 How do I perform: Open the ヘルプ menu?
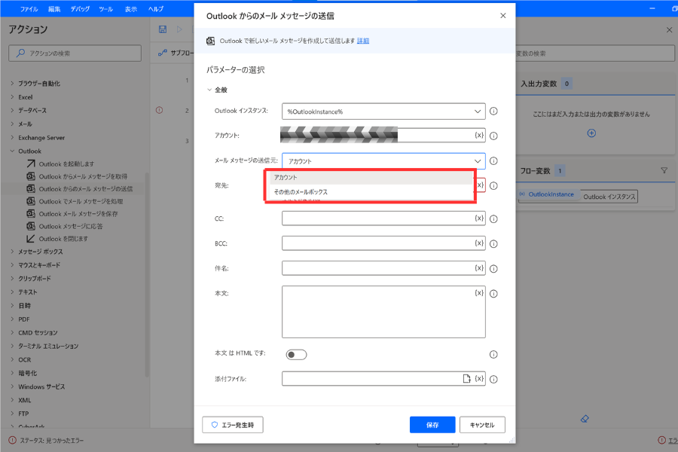click(156, 8)
